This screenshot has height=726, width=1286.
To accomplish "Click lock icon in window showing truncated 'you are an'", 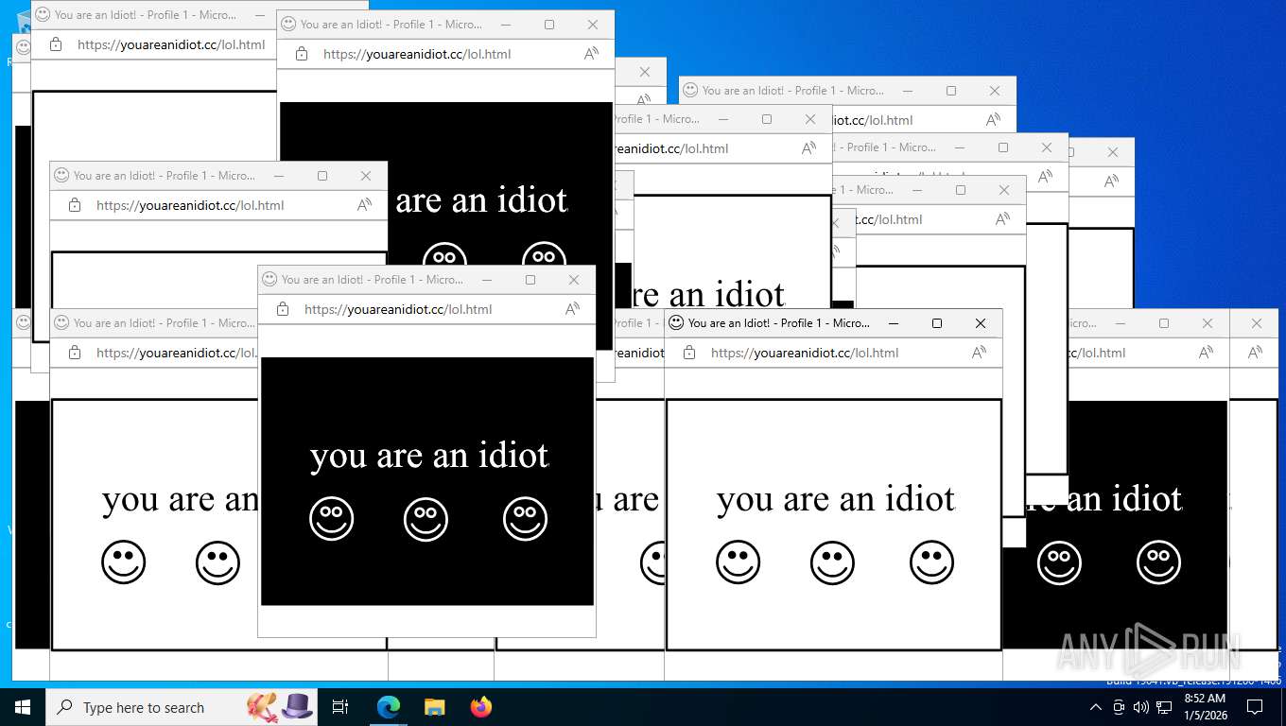I will (x=75, y=353).
